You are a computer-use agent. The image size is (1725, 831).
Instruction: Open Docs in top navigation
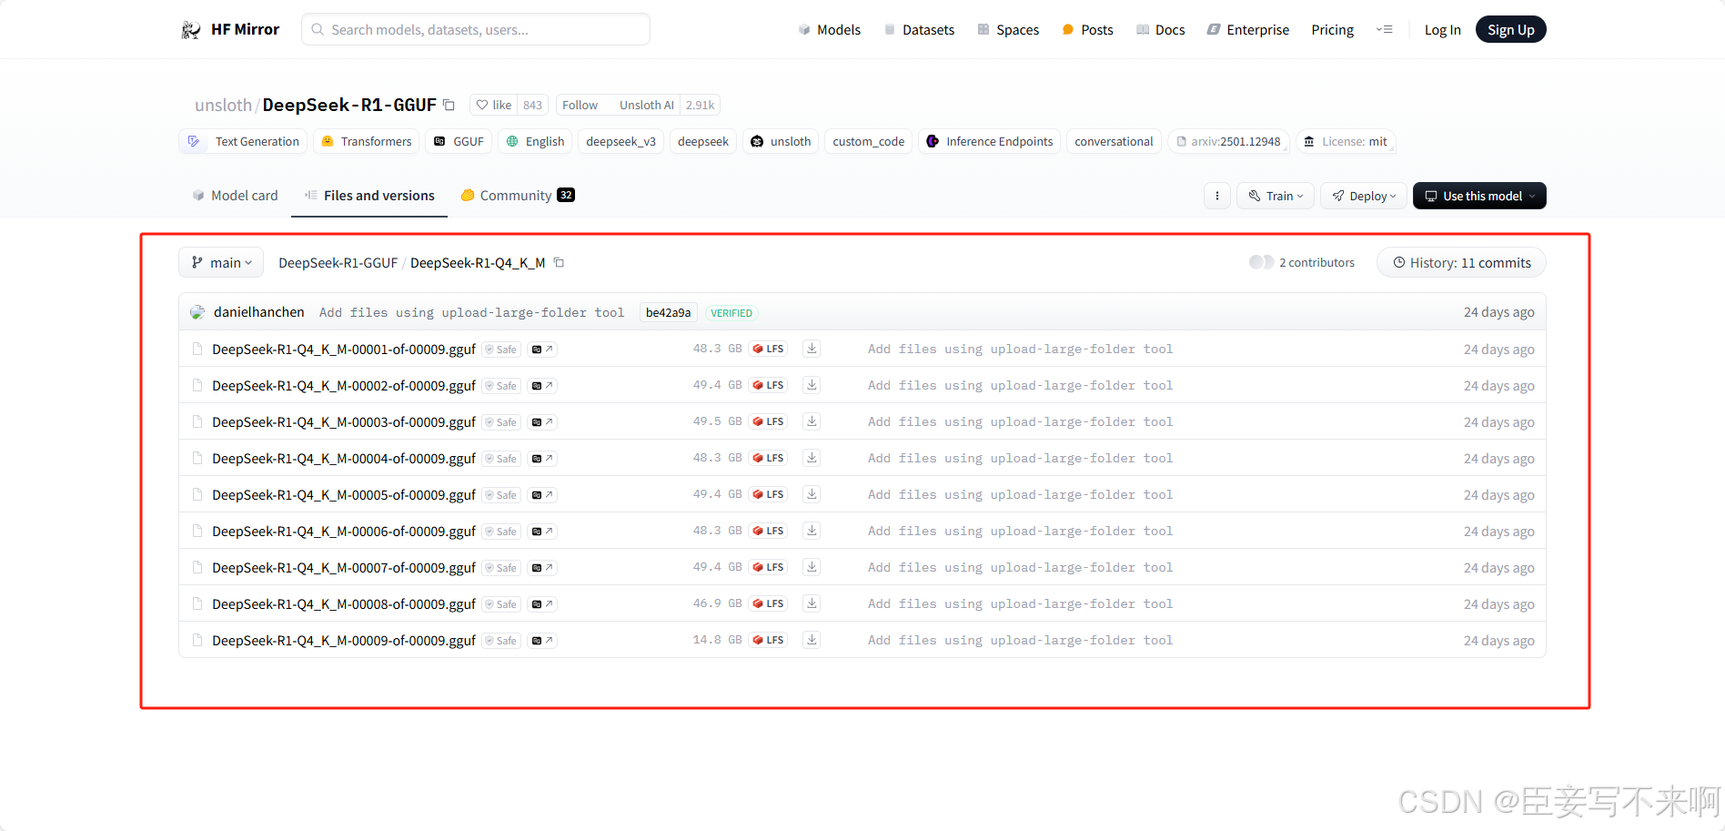click(x=1160, y=30)
